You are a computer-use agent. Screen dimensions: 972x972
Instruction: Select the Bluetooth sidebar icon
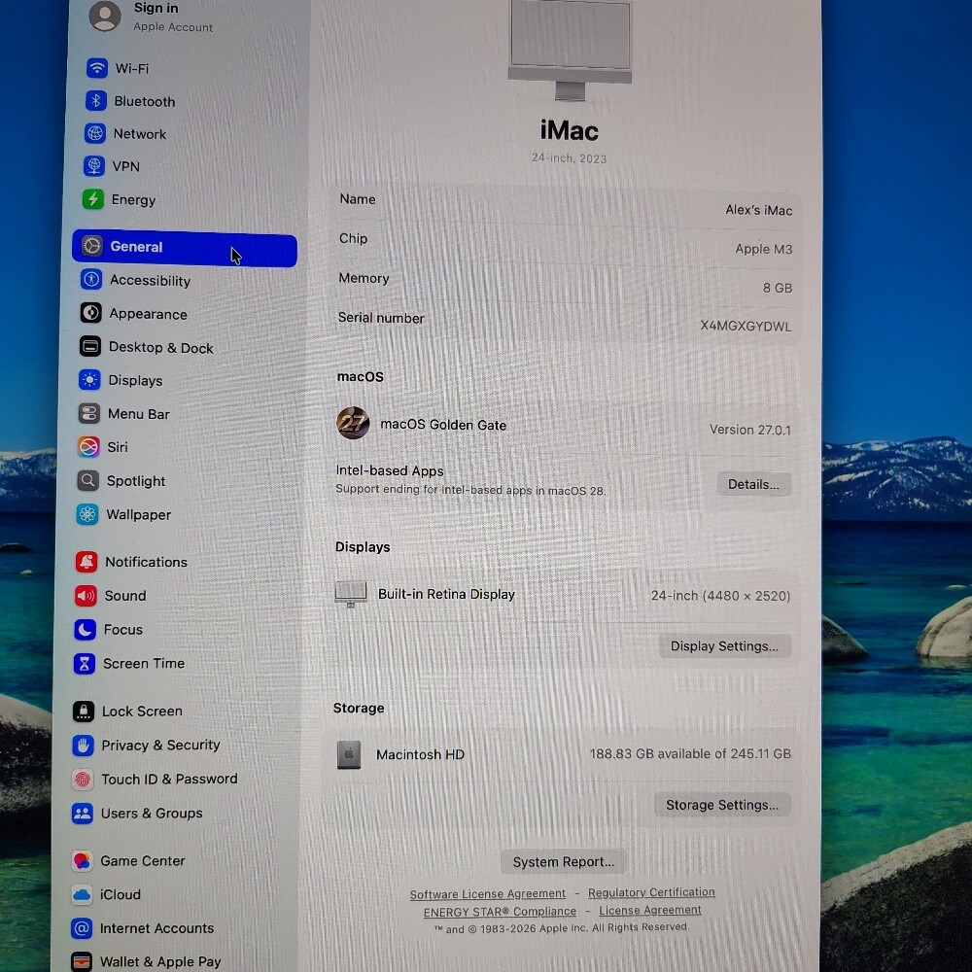tap(95, 100)
